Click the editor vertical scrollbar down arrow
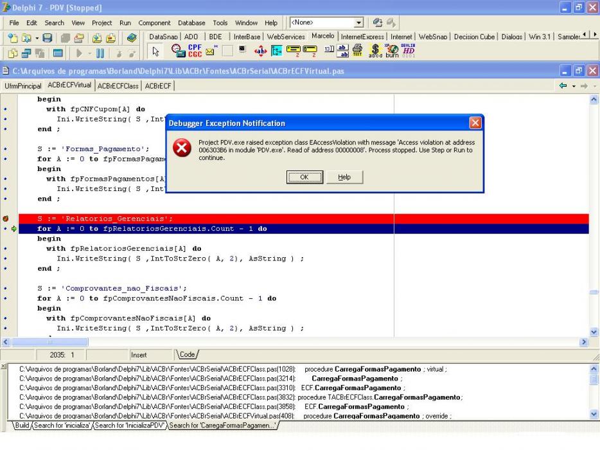This screenshot has height=450, width=600. (x=594, y=332)
